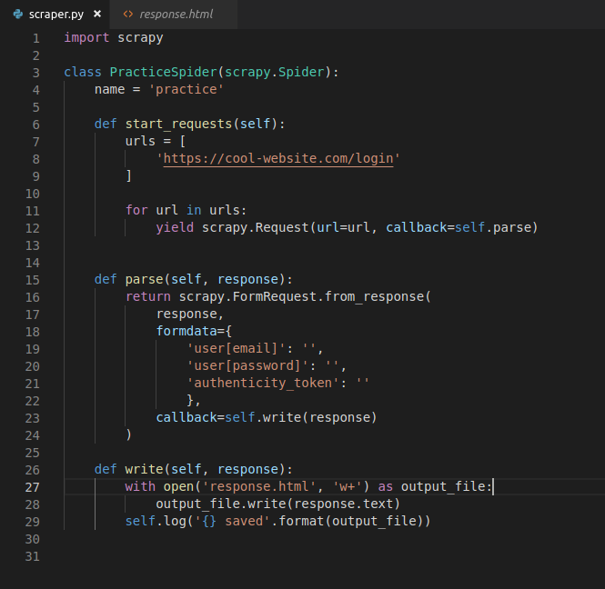Click line number 26 in the gutter

(33, 470)
